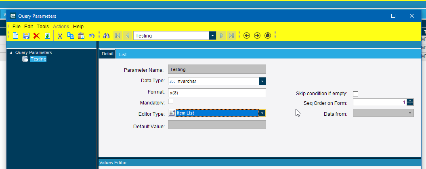Open search with binoculars icon
Viewport: 426px width, 169px height.
106,35
